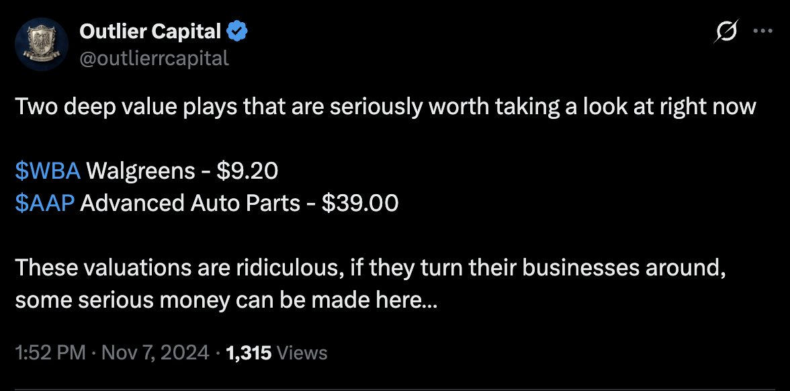Click the "some serious money" closing line
Screen dimensions: 790x391
pyautogui.click(x=226, y=300)
